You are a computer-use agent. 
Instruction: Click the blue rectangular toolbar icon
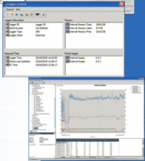[17, 15]
